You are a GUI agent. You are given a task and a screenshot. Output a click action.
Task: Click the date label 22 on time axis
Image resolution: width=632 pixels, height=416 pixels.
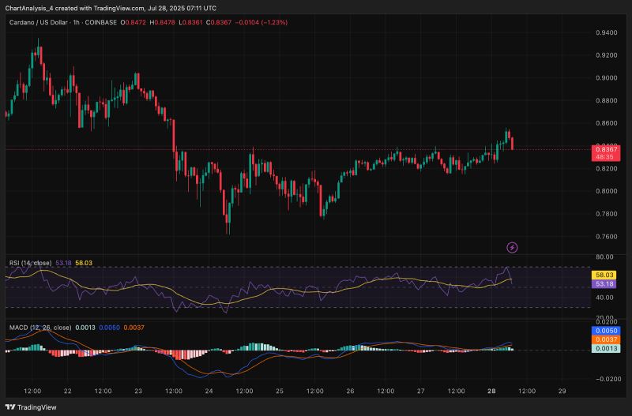click(68, 391)
